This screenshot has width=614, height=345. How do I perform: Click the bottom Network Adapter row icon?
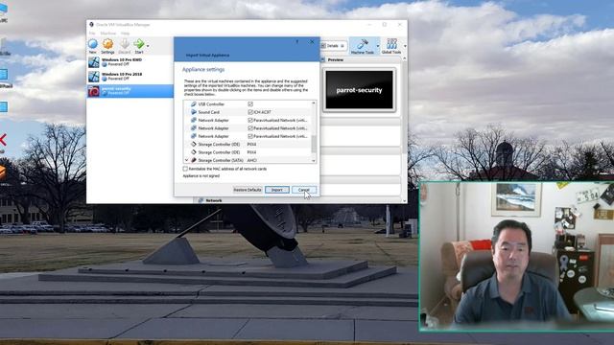point(194,136)
